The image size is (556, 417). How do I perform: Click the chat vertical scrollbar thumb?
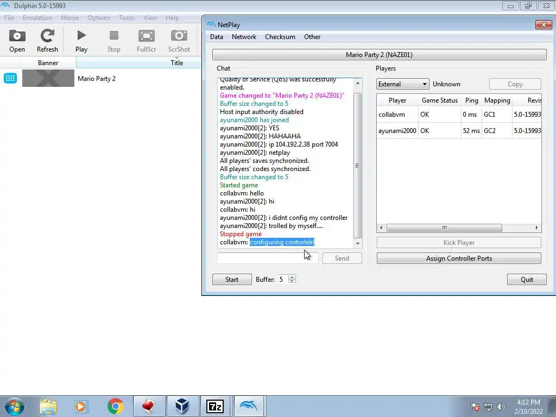[358, 166]
